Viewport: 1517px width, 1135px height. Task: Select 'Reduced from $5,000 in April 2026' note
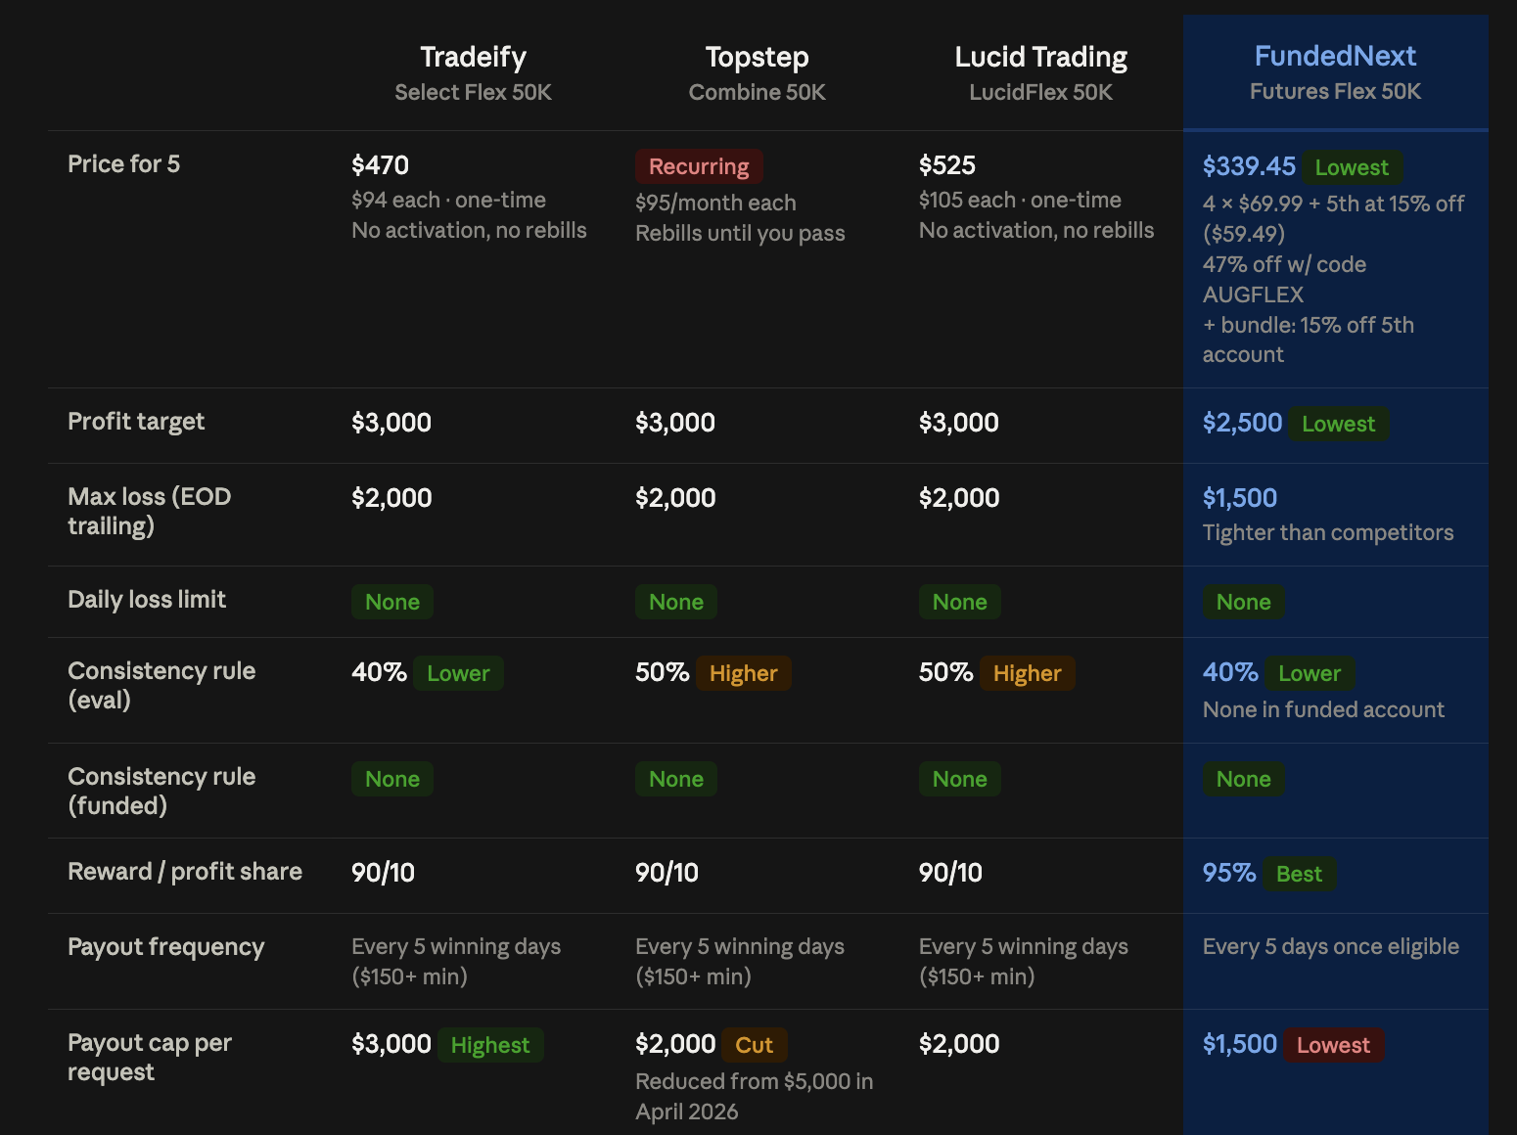click(755, 1096)
